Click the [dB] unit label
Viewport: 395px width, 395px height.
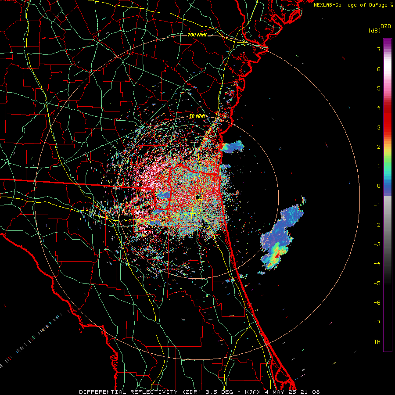click(374, 30)
